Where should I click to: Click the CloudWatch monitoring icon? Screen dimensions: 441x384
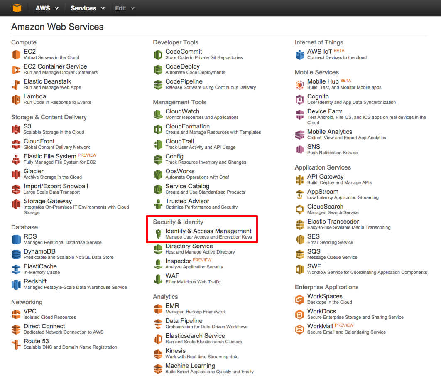158,114
